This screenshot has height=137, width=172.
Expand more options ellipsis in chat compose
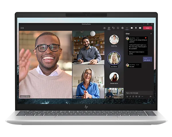pyautogui.click(x=142, y=96)
